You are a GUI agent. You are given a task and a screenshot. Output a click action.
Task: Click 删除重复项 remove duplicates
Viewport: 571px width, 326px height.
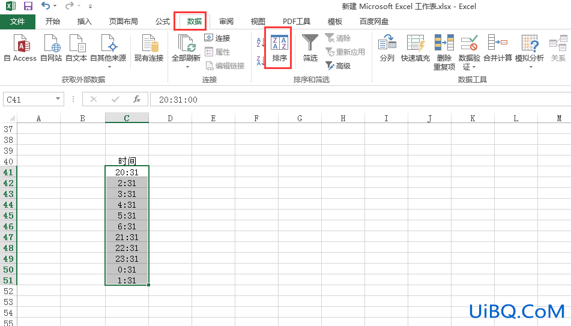(x=444, y=52)
